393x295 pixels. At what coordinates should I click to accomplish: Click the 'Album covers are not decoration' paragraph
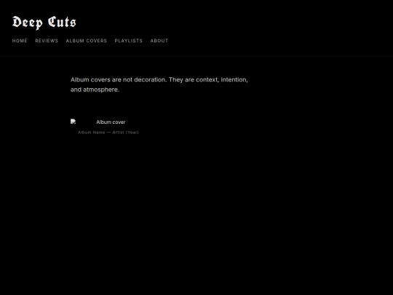pos(159,84)
